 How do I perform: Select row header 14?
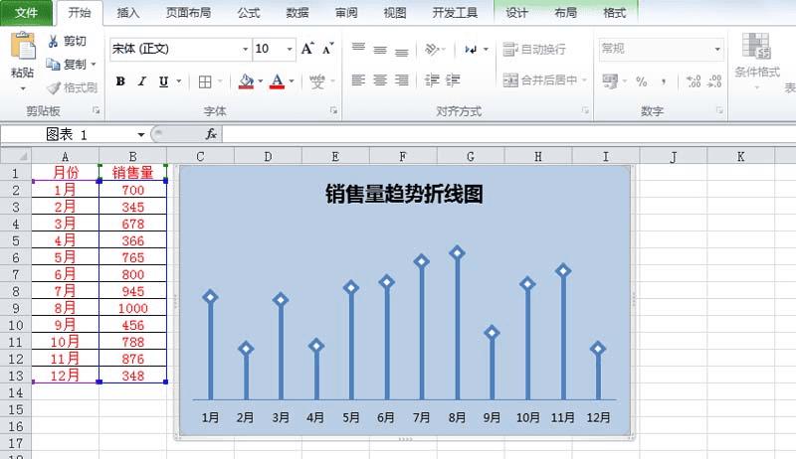pos(16,392)
